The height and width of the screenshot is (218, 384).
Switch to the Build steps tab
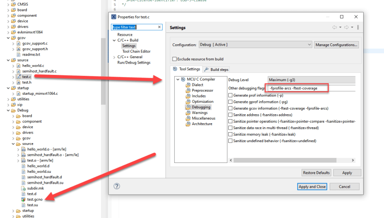coord(216,70)
